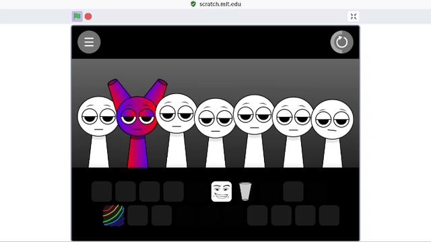The width and height of the screenshot is (431, 242).
Task: Click the red stop button
Action: (x=88, y=17)
